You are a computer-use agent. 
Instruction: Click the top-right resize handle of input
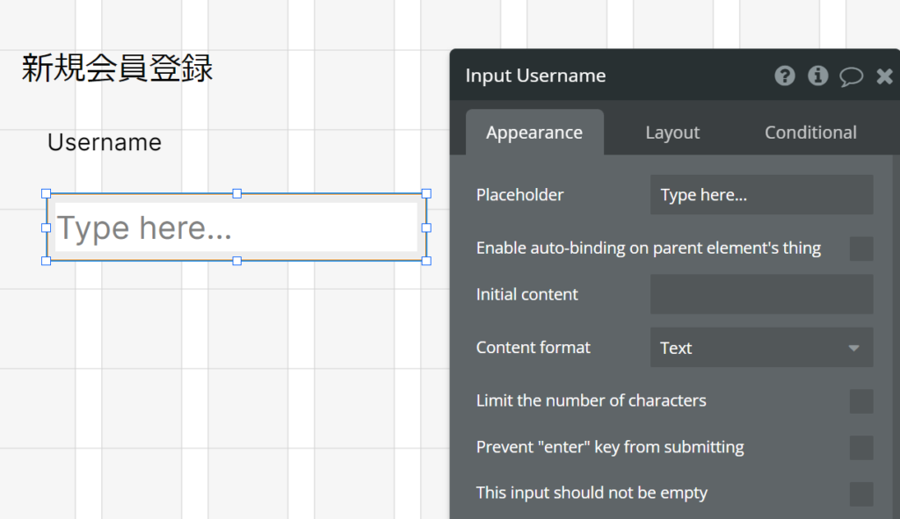click(x=426, y=194)
